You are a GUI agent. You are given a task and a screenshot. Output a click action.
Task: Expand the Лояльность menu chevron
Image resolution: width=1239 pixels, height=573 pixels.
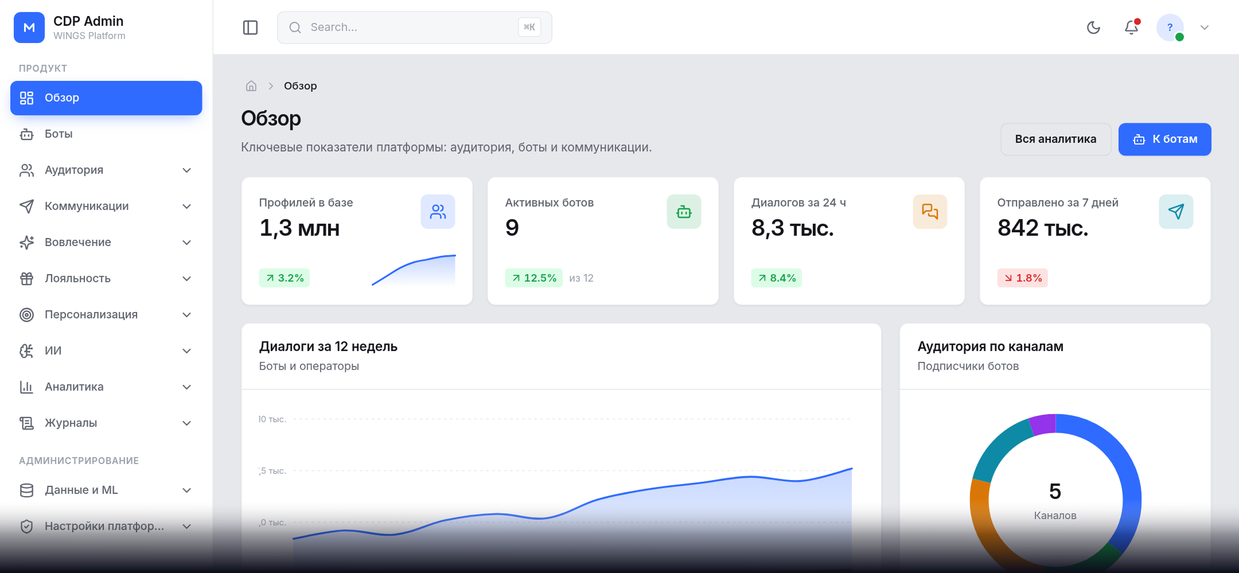pyautogui.click(x=186, y=279)
